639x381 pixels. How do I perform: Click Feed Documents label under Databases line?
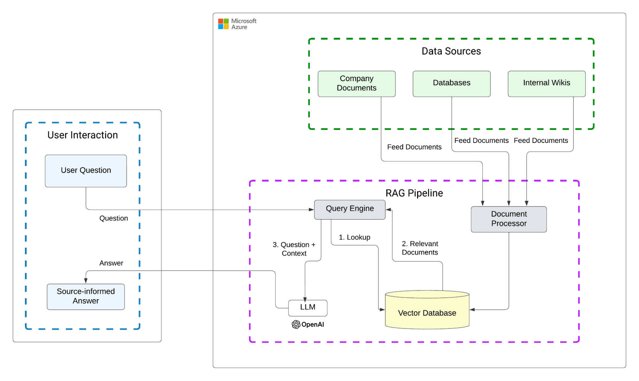(x=481, y=141)
